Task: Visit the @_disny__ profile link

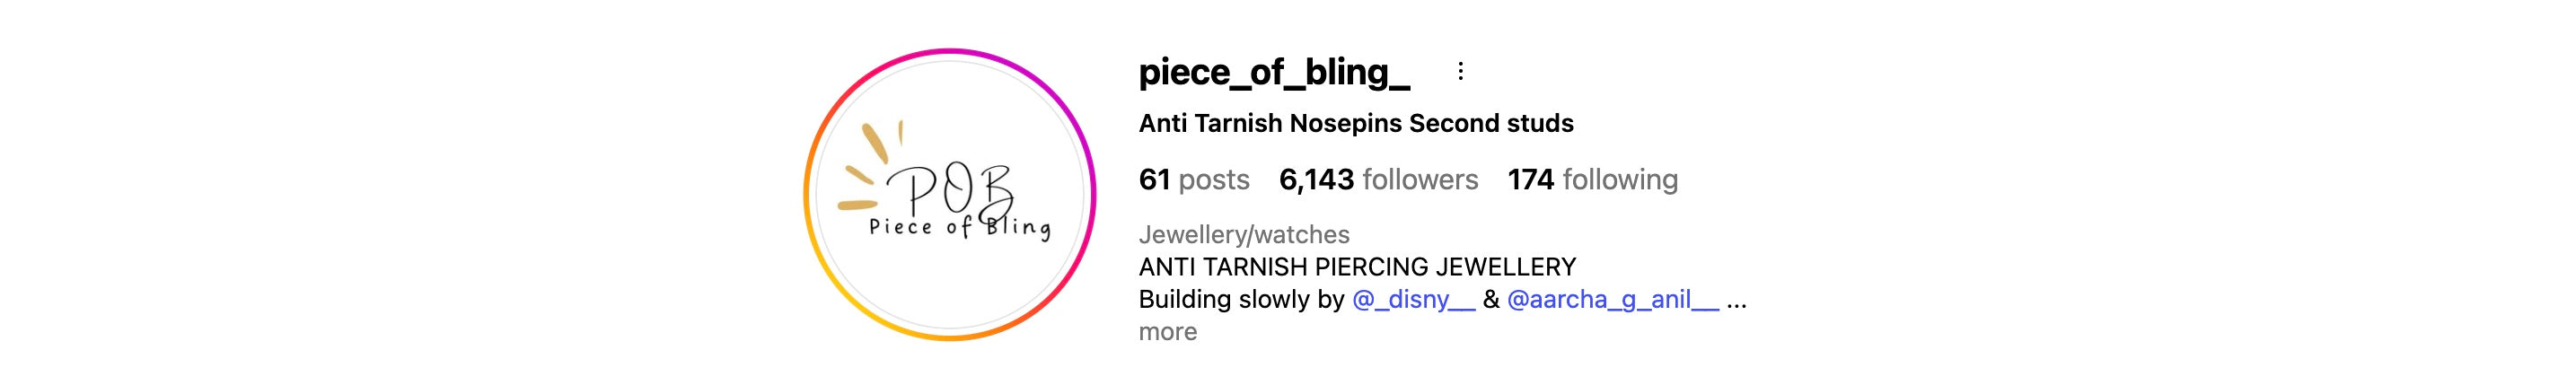Action: (x=1413, y=299)
